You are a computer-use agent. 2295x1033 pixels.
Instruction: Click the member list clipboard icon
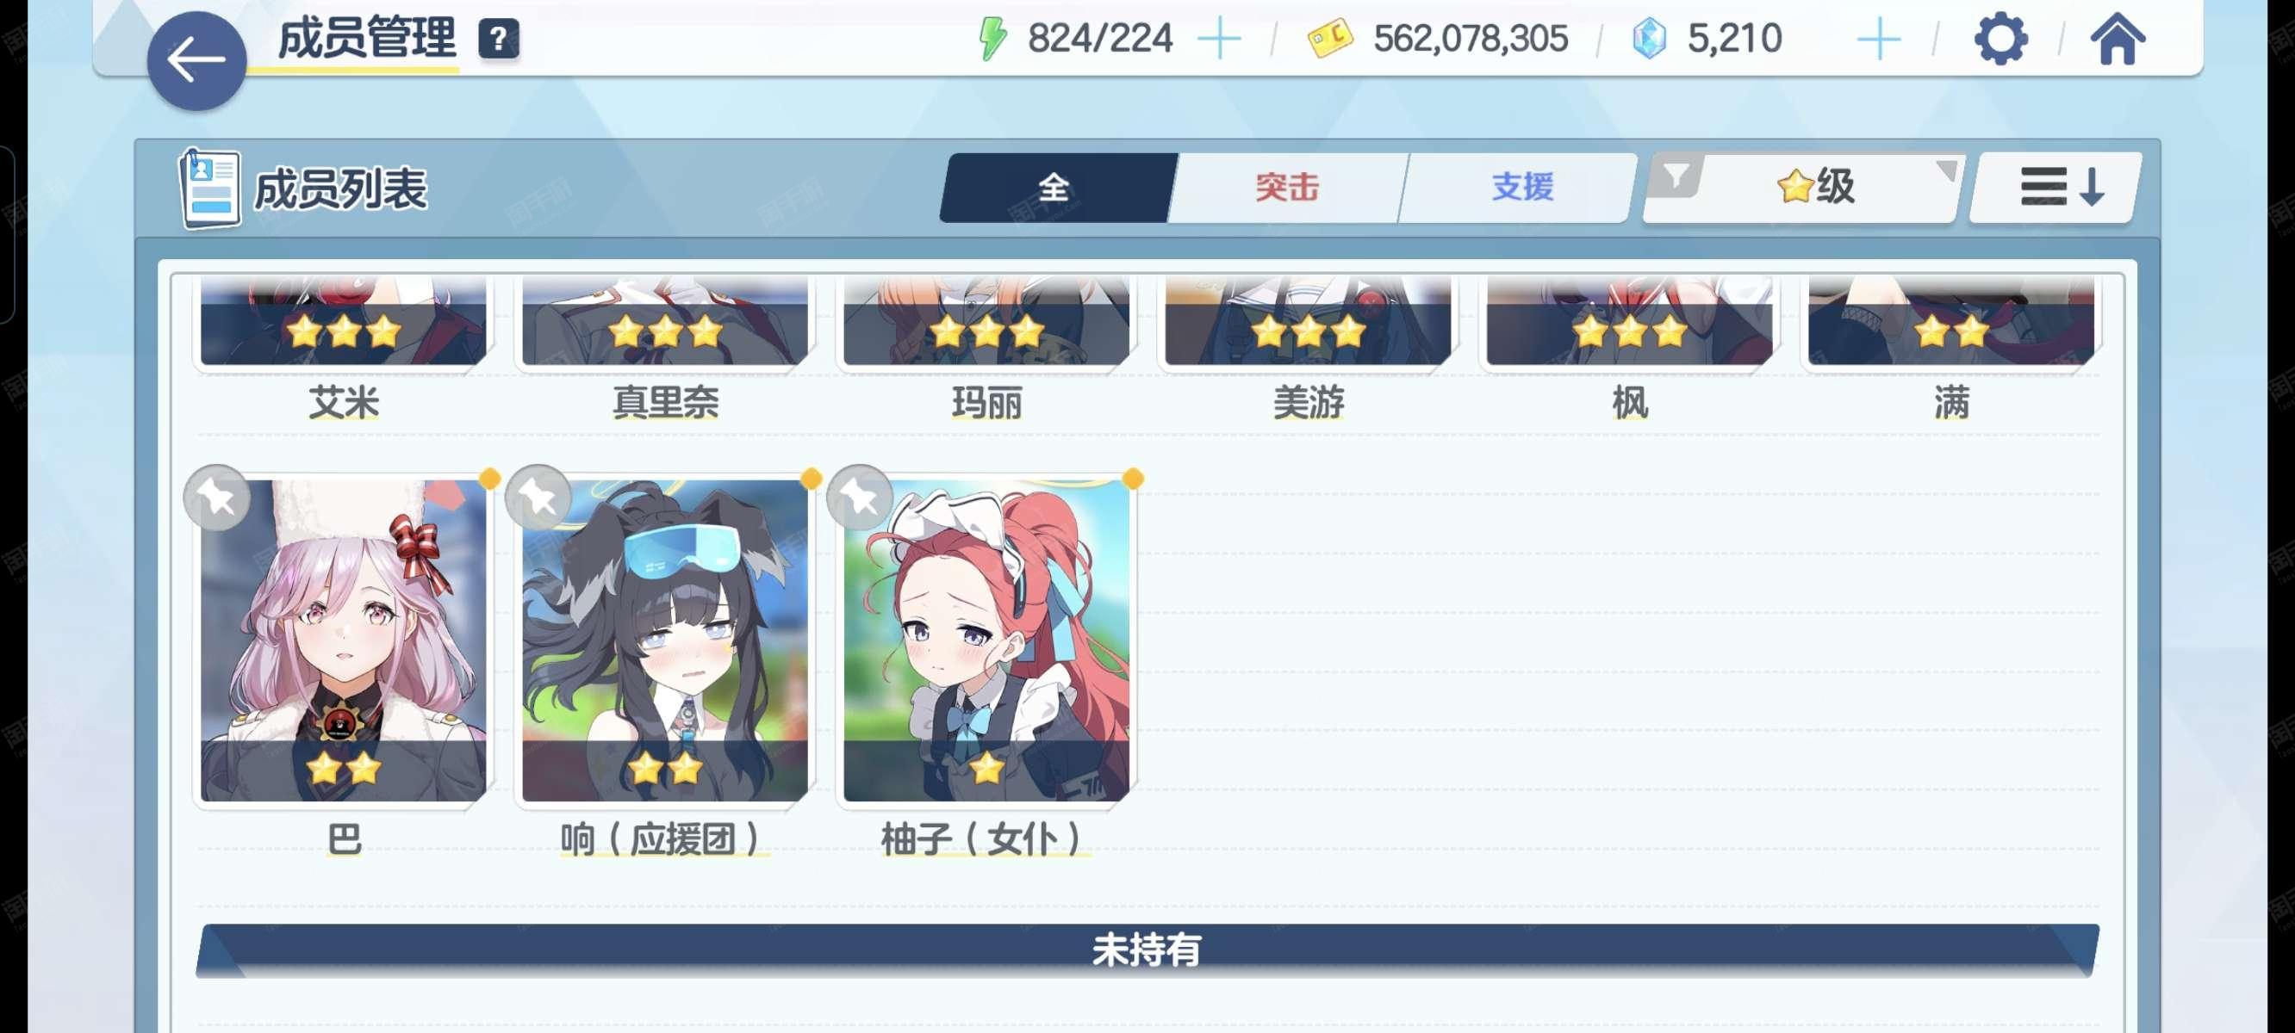pyautogui.click(x=210, y=188)
